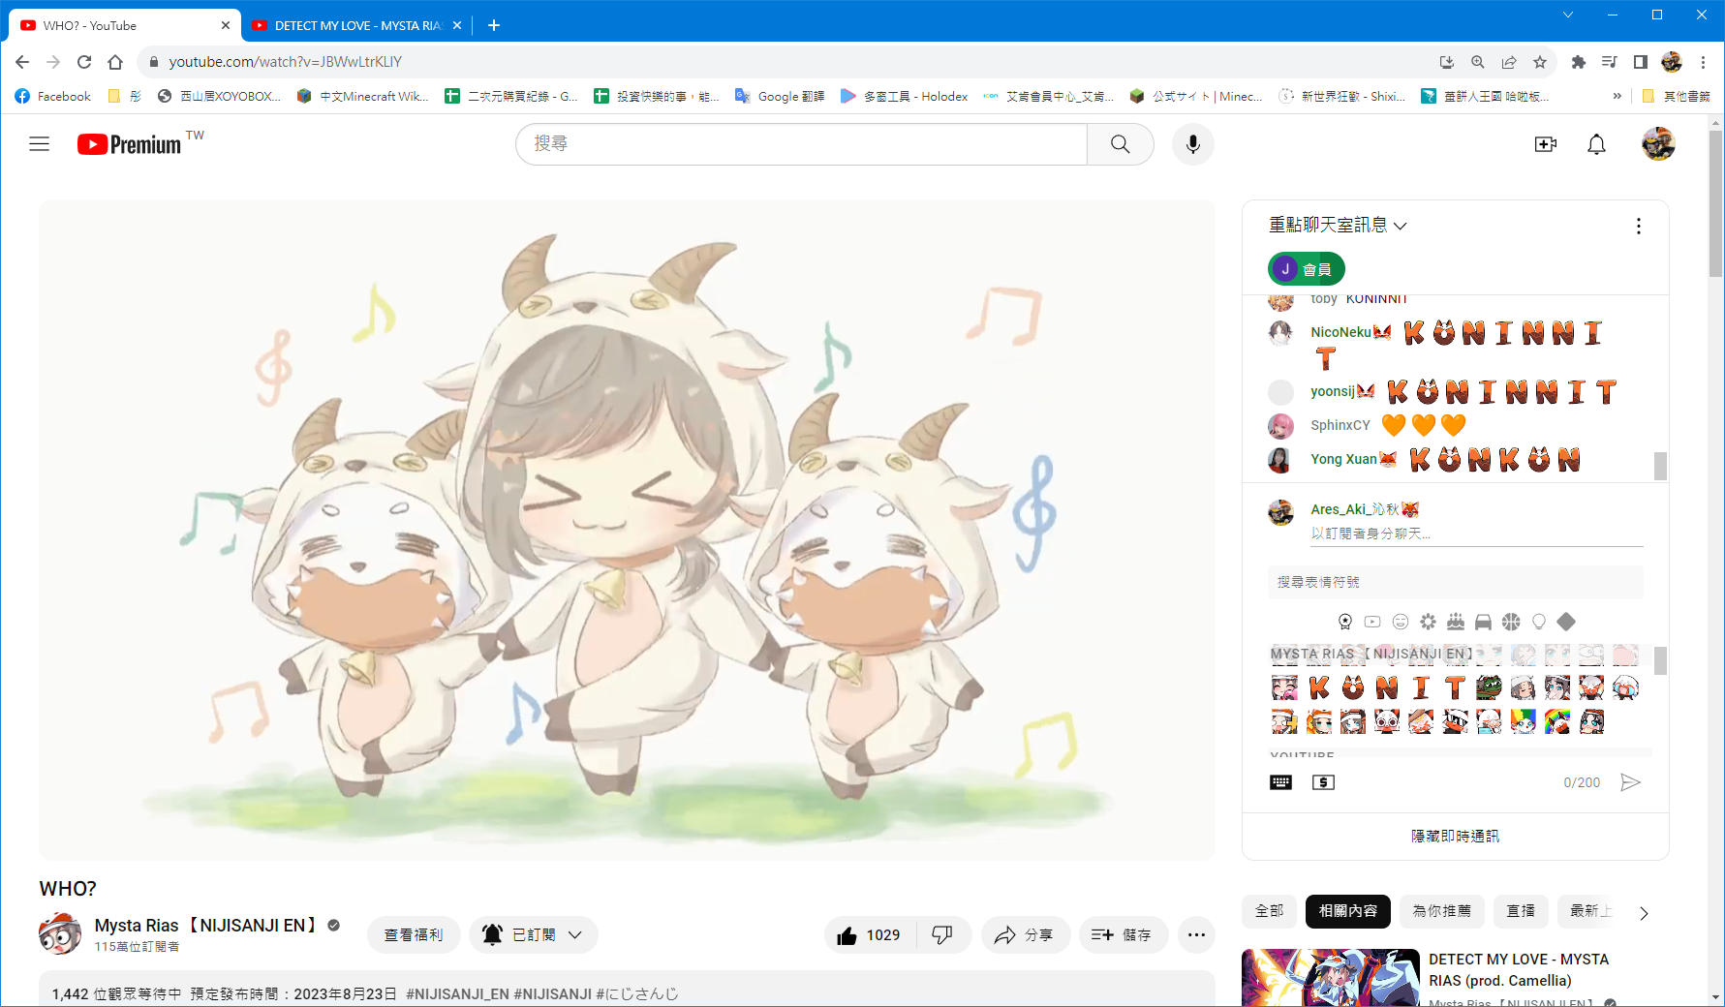Open the tab search chevron in title bar
1725x1007 pixels.
(1567, 15)
